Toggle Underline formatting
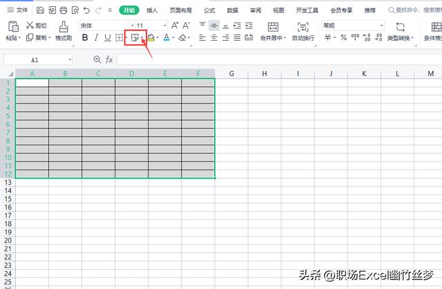The height and width of the screenshot is (289, 442). coord(108,37)
